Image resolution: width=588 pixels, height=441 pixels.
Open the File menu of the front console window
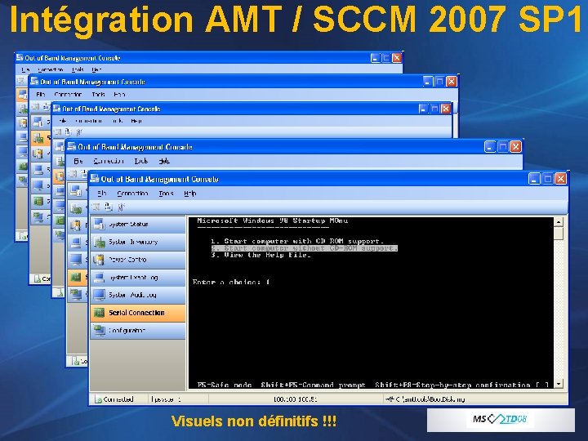102,194
